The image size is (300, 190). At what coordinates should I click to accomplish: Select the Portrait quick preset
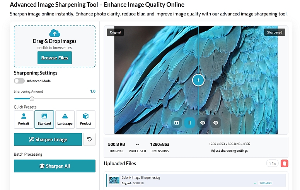point(24,119)
